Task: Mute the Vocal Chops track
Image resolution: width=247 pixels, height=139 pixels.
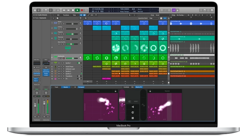Action: tap(59, 67)
